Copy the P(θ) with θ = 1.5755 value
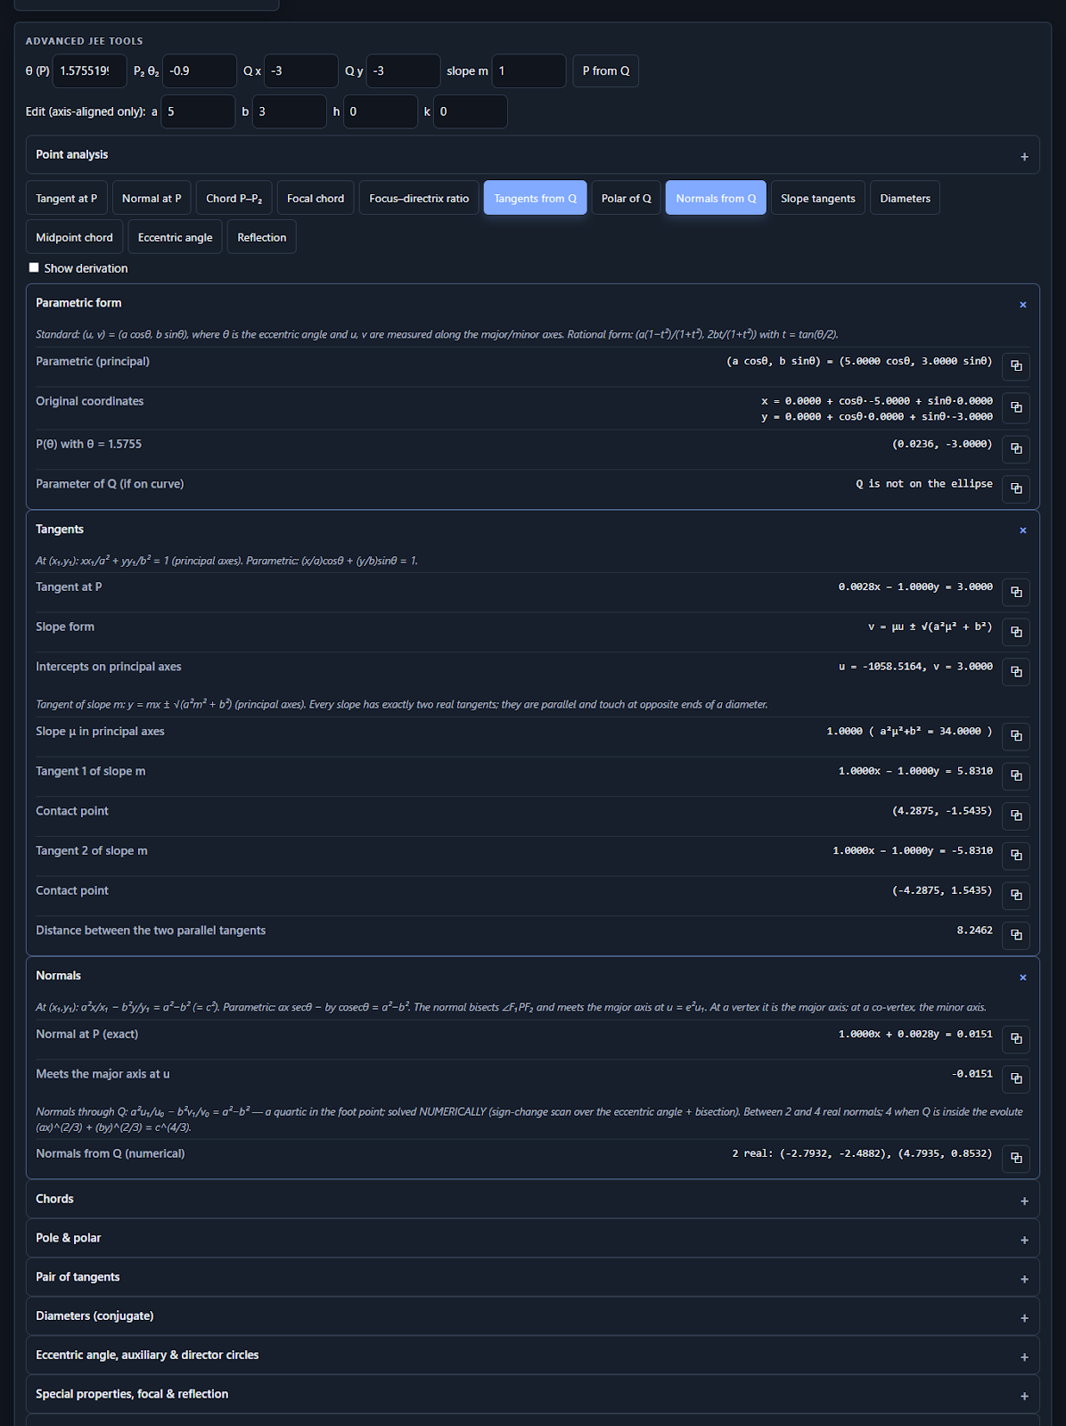Viewport: 1066px width, 1426px height. pos(1016,448)
